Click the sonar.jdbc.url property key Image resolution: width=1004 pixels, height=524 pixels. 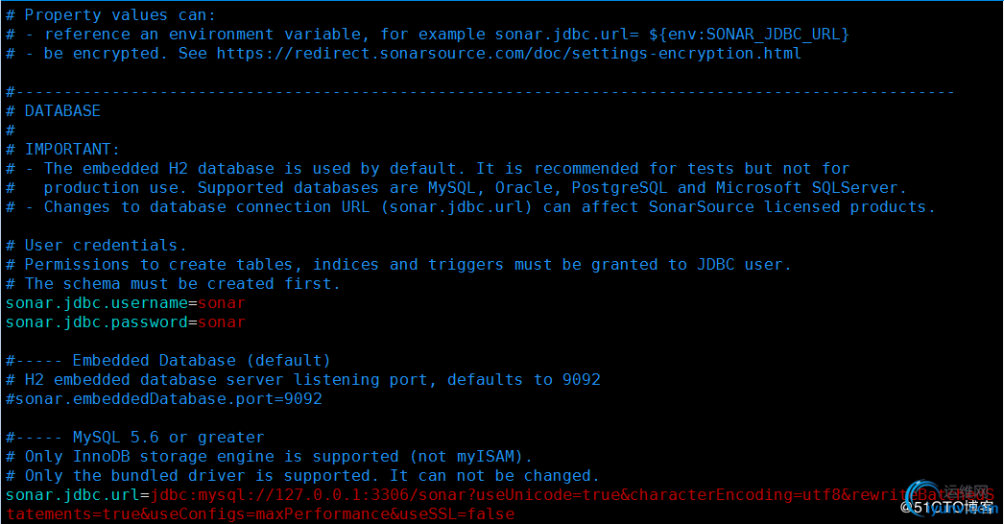point(72,496)
